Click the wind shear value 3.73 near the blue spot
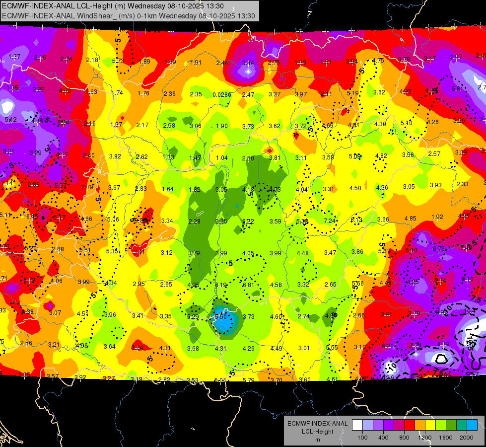Image resolution: width=486 pixels, height=447 pixels. coord(249,316)
